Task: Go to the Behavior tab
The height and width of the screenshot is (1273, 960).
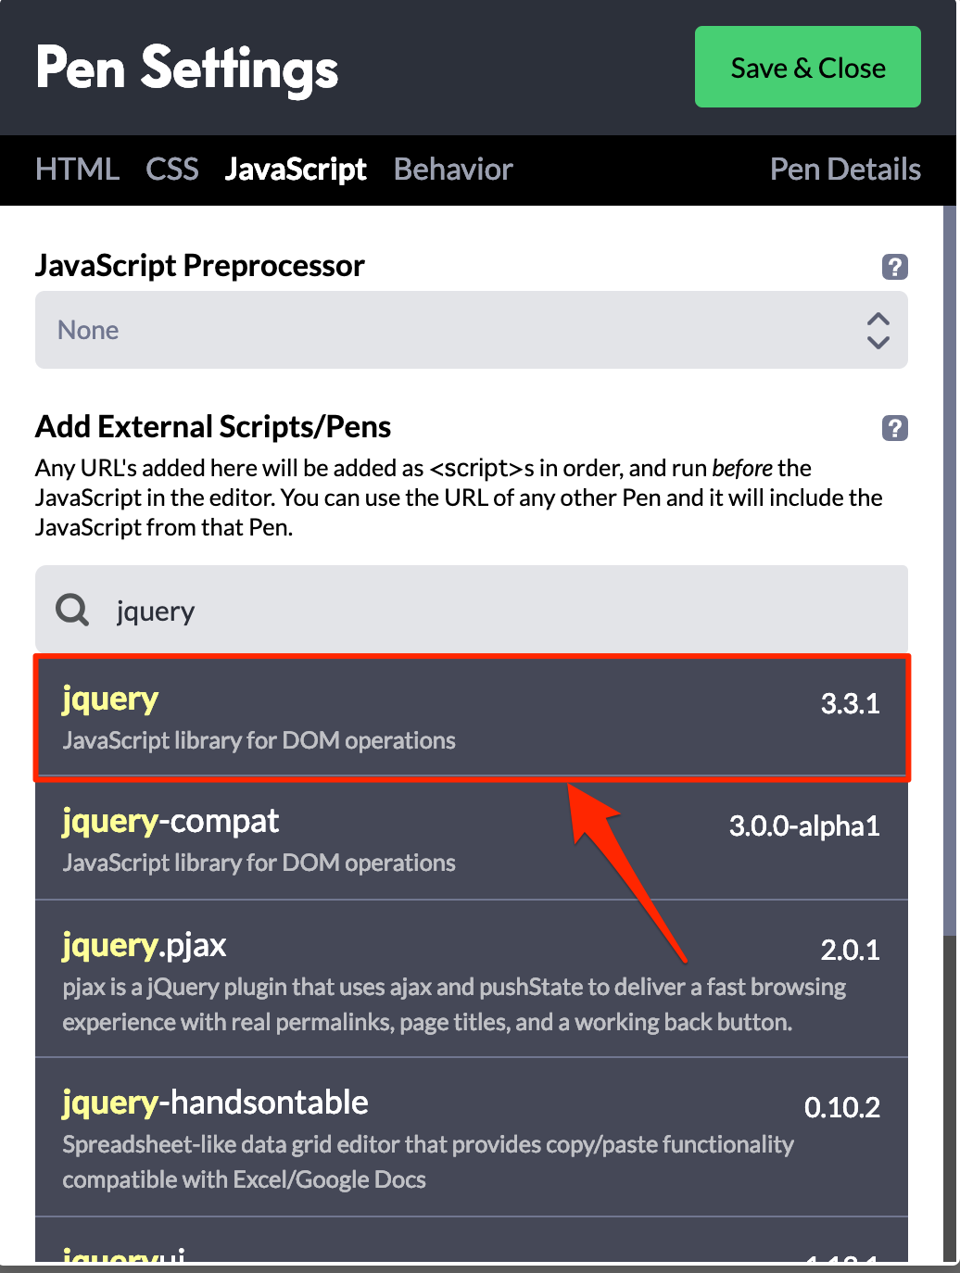Action: point(453,170)
